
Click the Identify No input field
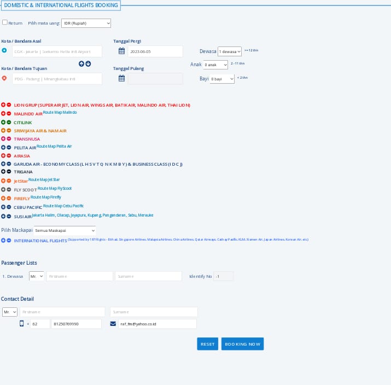tap(224, 276)
